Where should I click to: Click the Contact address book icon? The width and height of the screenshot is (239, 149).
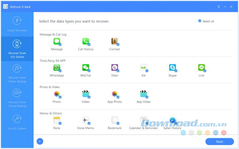[x=115, y=41]
